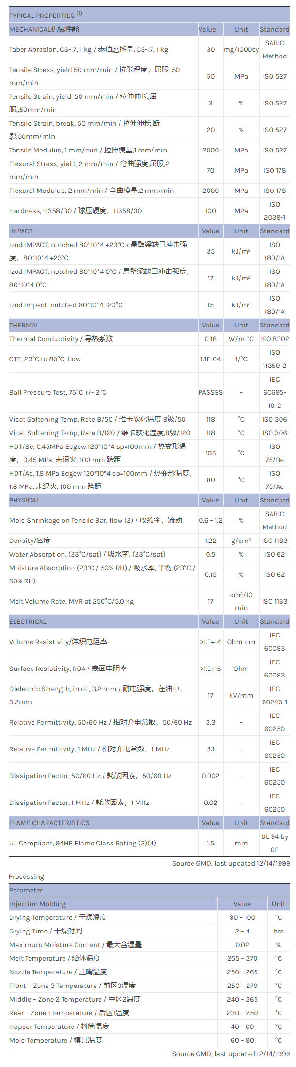Select the Tensile Modulus value cell

[210, 150]
